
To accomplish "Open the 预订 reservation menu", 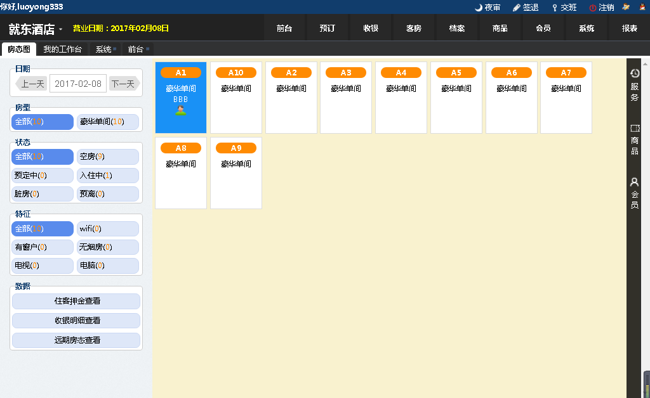I will click(x=328, y=29).
